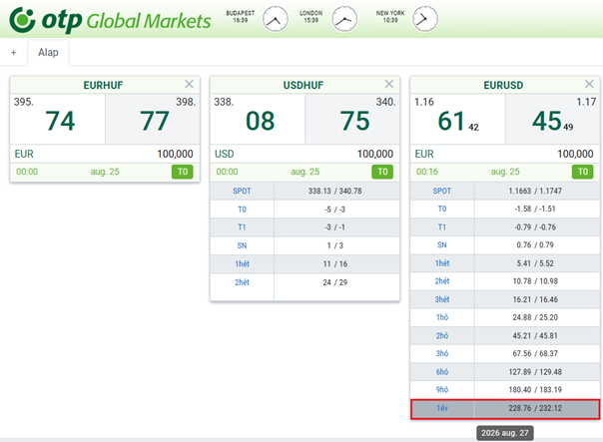Viewport: 603px width, 442px height.
Task: Click the EUR currency label in EURHUF
Action: 24,154
